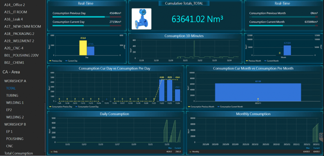Expand the WORKSHOP A tree node
Screen dimensions: 324x156
pyautogui.click(x=15, y=81)
